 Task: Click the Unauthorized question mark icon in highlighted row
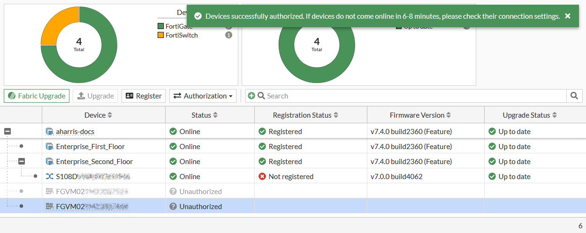click(x=173, y=206)
